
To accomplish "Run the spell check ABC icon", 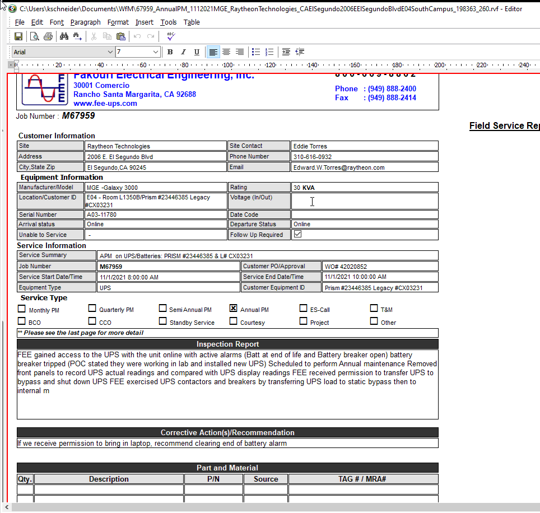I will pyautogui.click(x=171, y=36).
